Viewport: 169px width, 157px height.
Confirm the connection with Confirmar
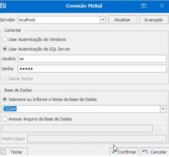pos(124,152)
